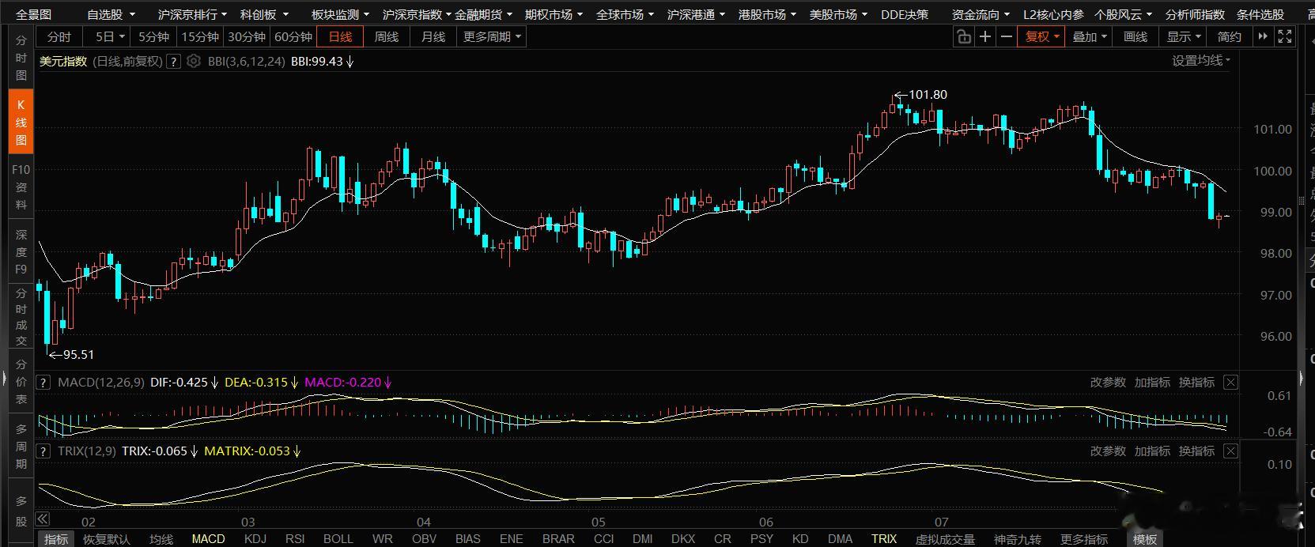Zoom out chart with minus icon
This screenshot has width=1315, height=547.
point(1006,36)
